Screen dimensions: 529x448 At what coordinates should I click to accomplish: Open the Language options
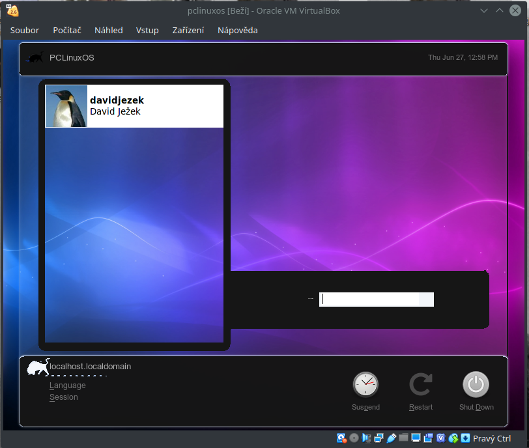click(x=67, y=385)
